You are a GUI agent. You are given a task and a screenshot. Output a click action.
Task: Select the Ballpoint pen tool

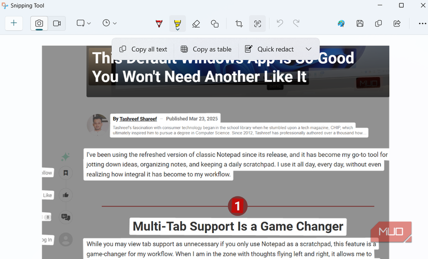pyautogui.click(x=159, y=24)
